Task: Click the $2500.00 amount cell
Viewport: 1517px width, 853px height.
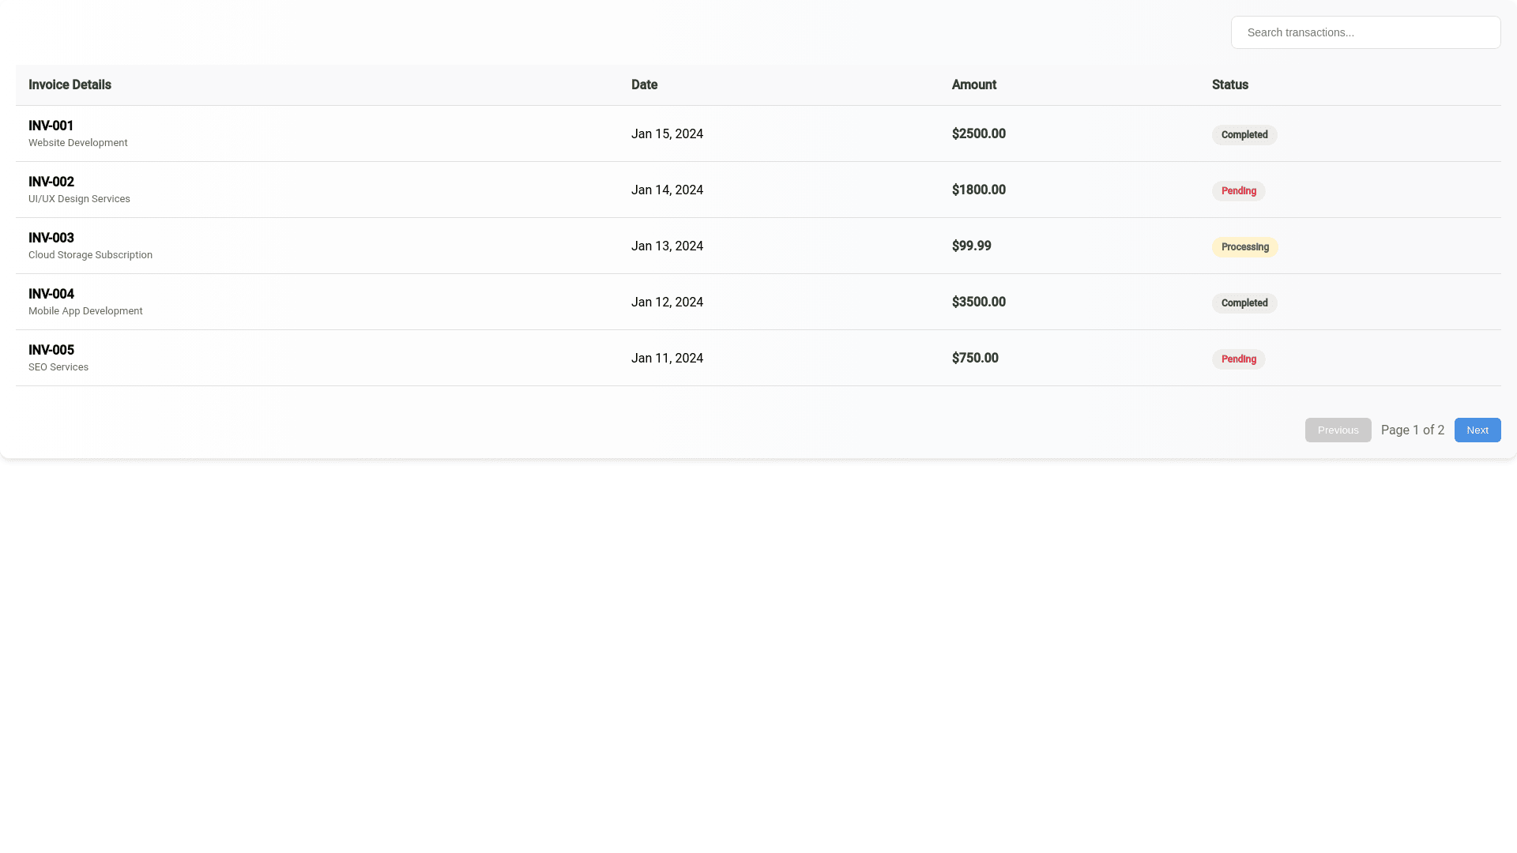Action: point(978,134)
